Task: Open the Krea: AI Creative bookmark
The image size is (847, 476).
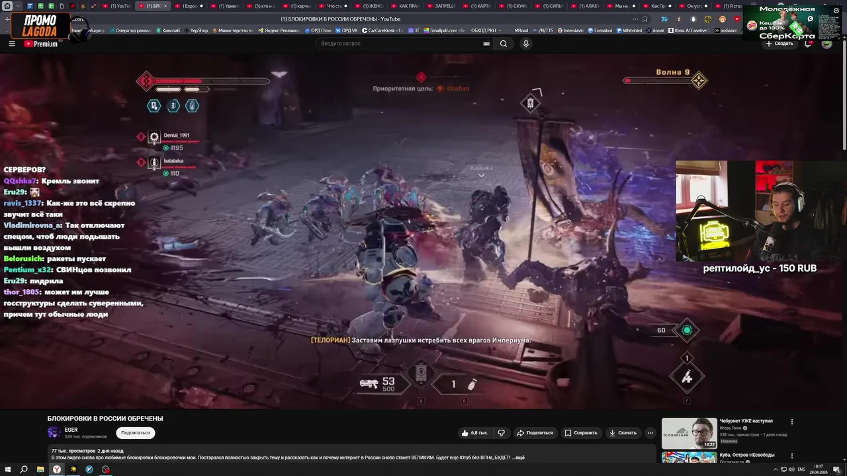Action: 690,30
